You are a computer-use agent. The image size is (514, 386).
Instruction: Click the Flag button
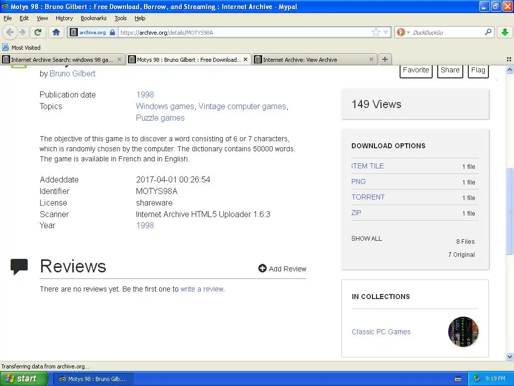478,70
